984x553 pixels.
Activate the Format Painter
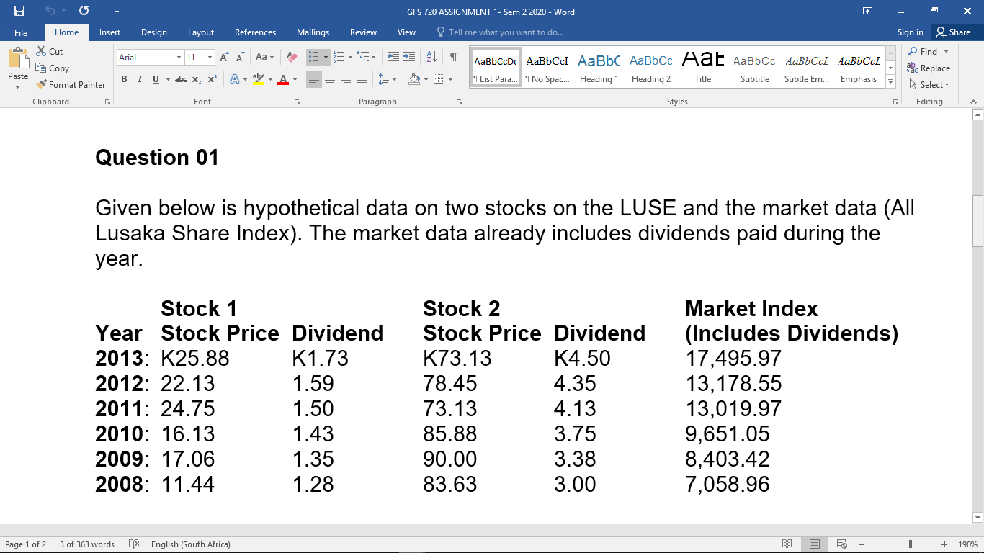tap(71, 84)
